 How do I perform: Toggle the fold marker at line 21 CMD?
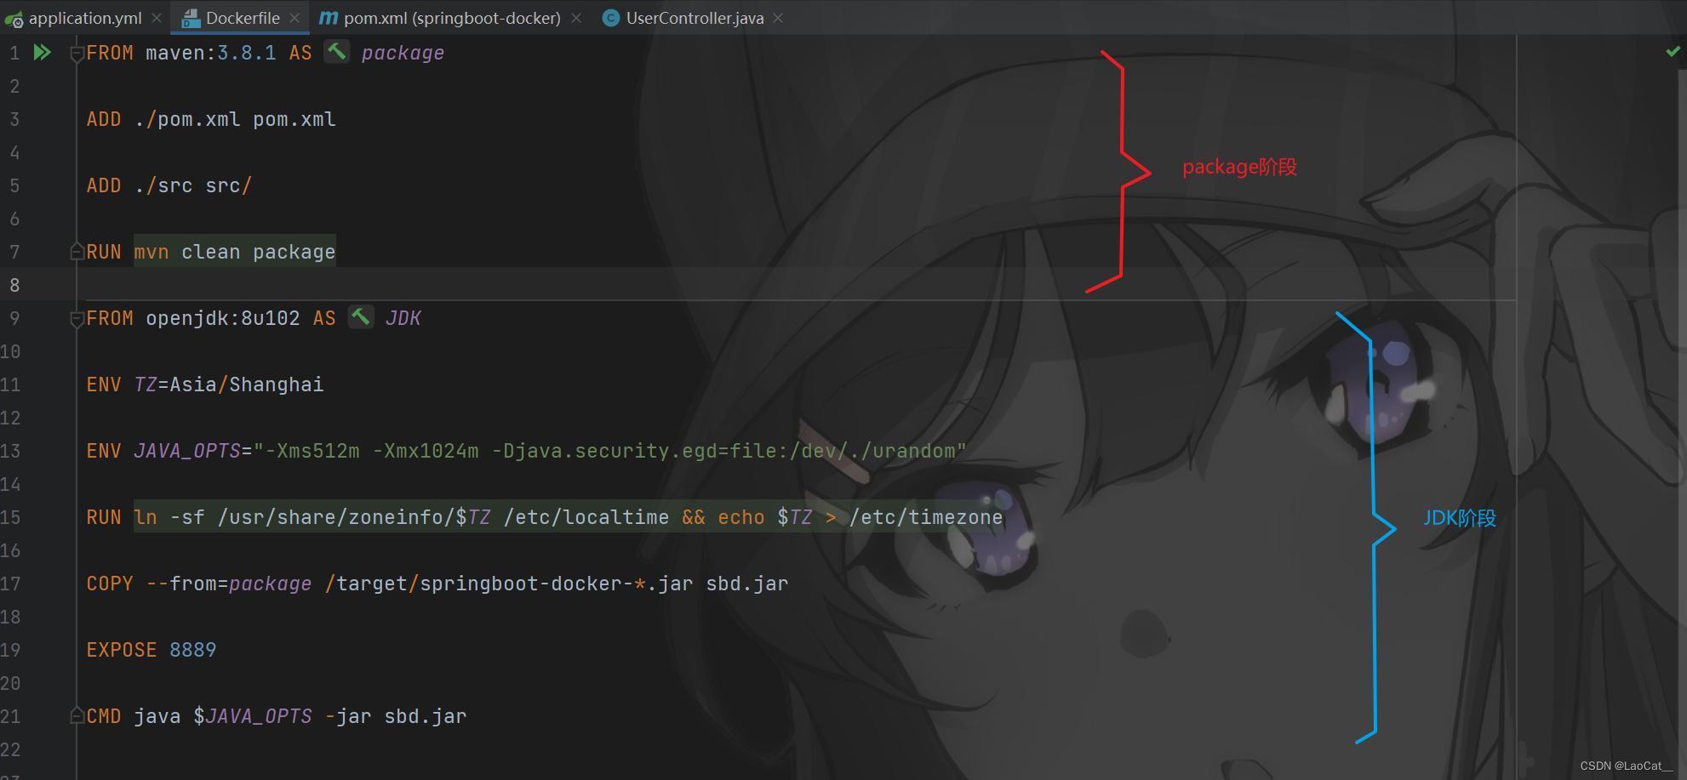[77, 716]
